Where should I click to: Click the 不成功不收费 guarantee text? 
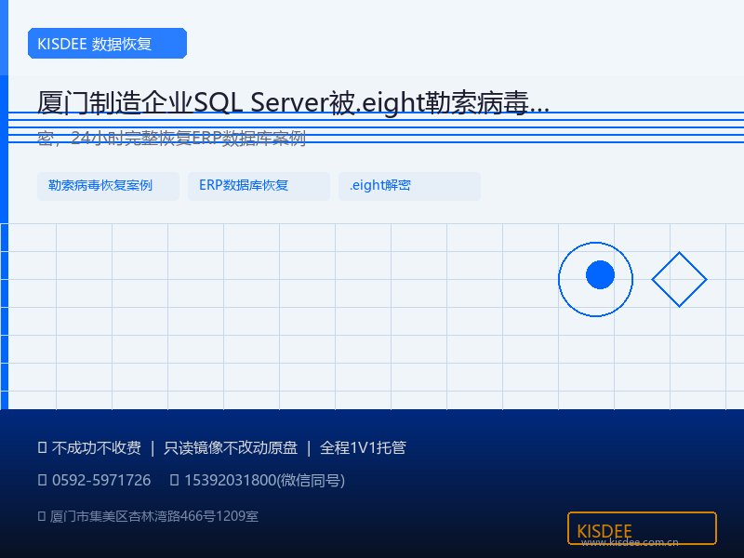pyautogui.click(x=97, y=447)
